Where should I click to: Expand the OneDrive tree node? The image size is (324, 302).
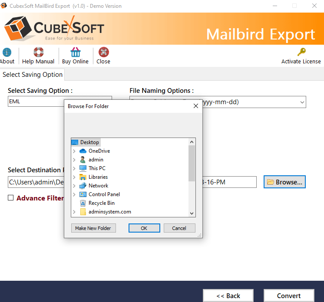tap(74, 151)
